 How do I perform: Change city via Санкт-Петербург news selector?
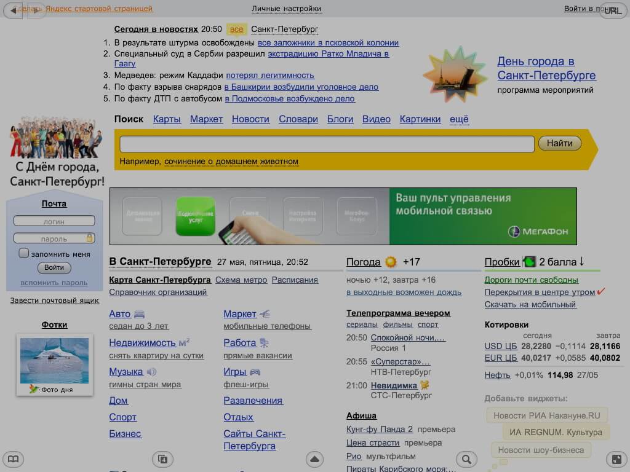[x=284, y=29]
